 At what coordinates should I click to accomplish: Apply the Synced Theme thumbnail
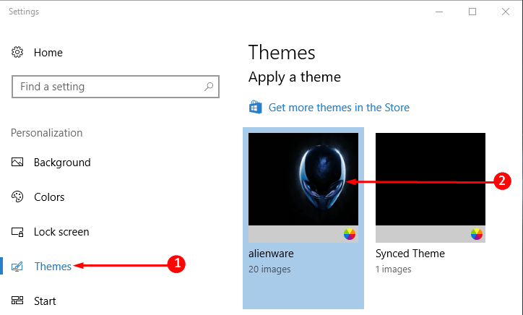(431, 179)
